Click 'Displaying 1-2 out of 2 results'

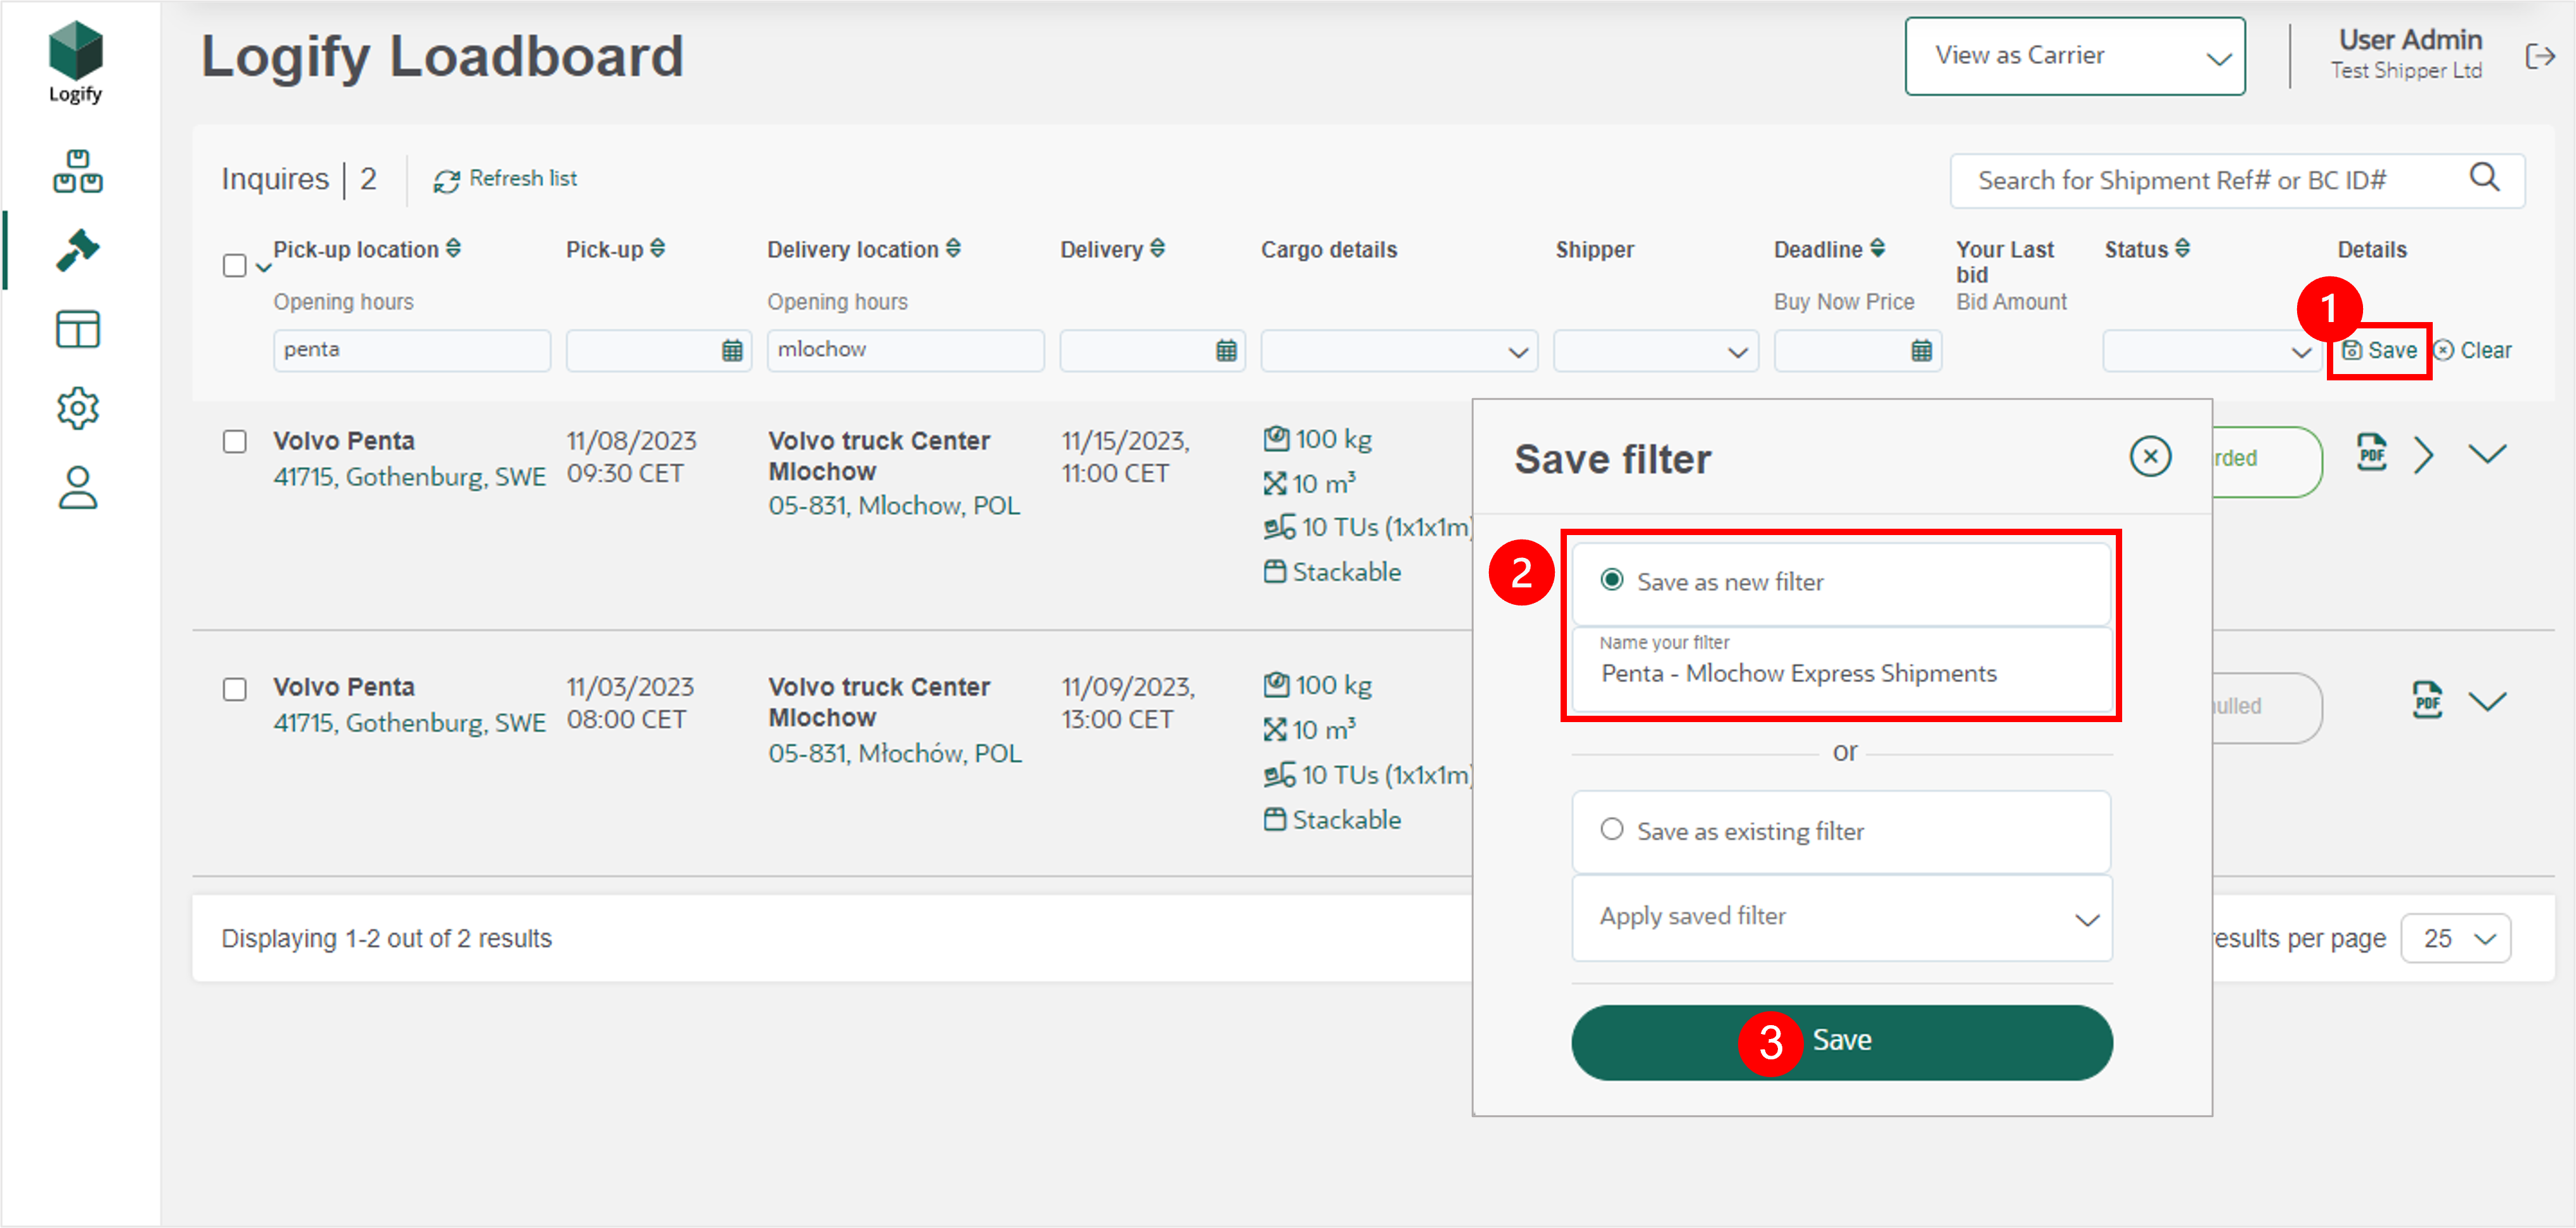[386, 938]
